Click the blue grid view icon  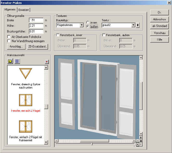17,61
